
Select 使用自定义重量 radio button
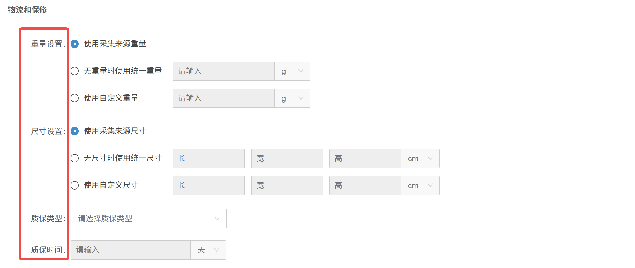(75, 98)
